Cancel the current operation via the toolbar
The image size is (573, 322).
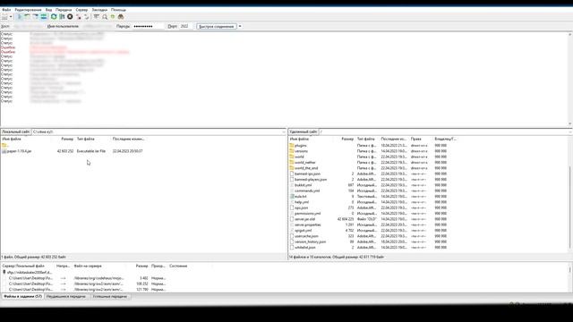tap(70, 17)
